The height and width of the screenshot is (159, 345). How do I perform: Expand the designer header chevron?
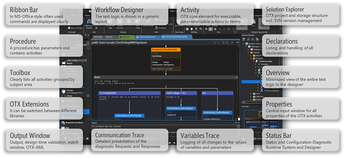tap(238, 42)
